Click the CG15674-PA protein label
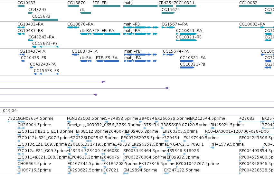This screenshot has height=175, width=274. [x=176, y=51]
